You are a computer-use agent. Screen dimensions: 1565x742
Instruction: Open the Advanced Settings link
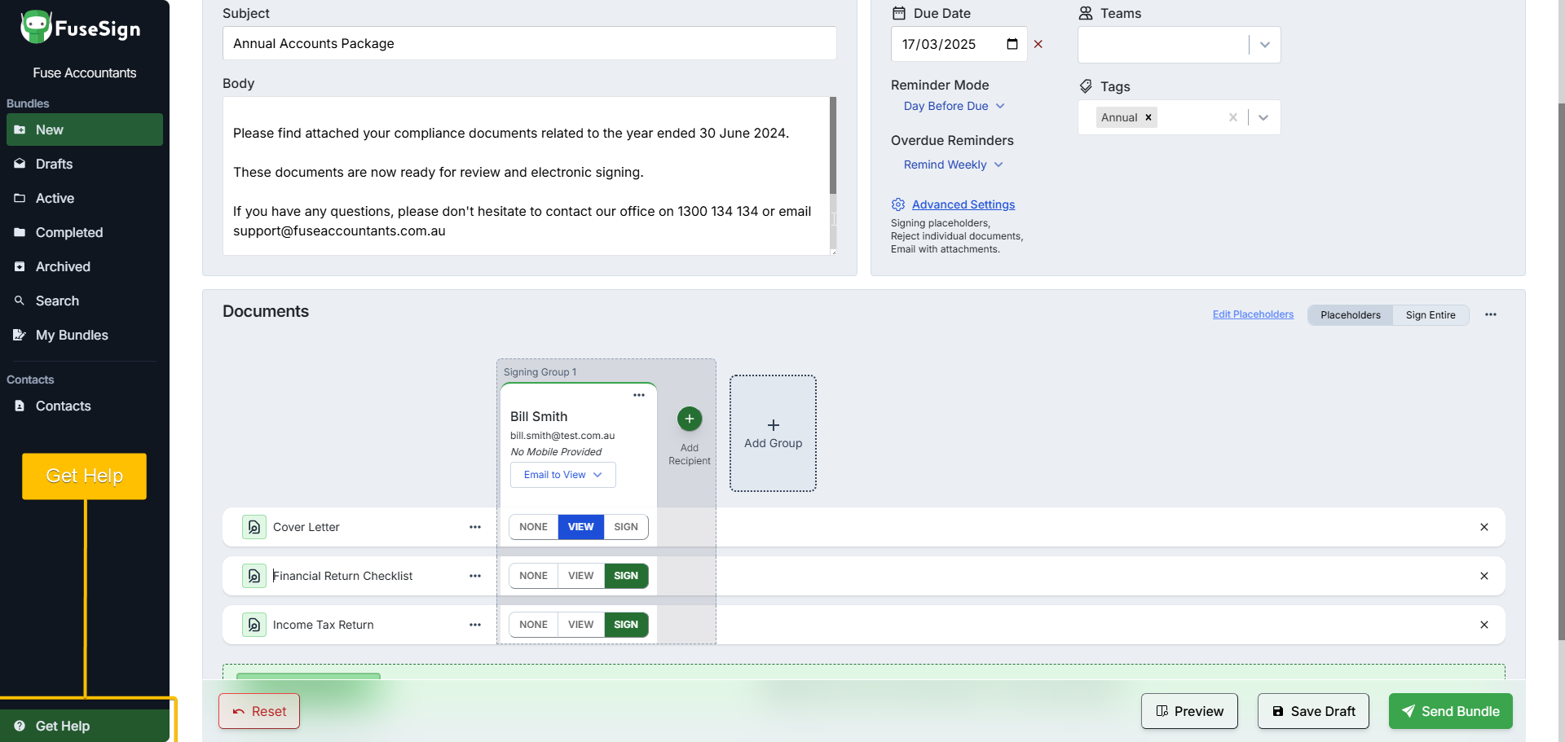(963, 204)
